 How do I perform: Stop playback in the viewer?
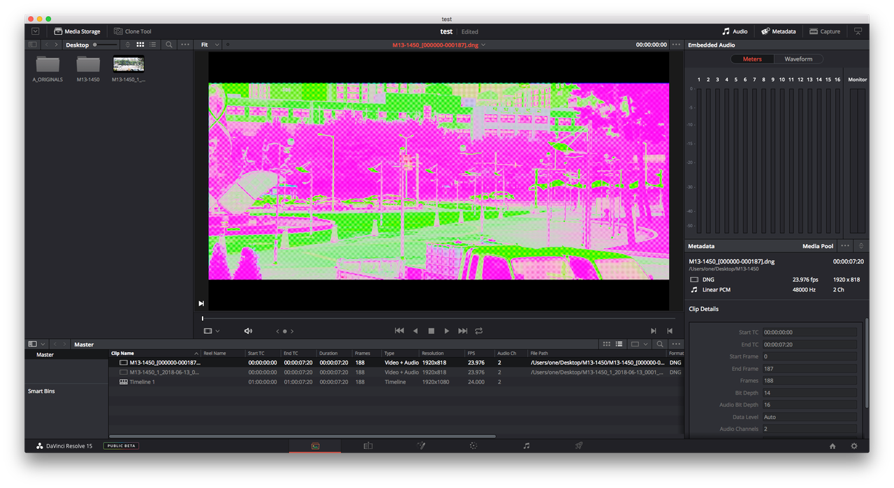tap(432, 331)
